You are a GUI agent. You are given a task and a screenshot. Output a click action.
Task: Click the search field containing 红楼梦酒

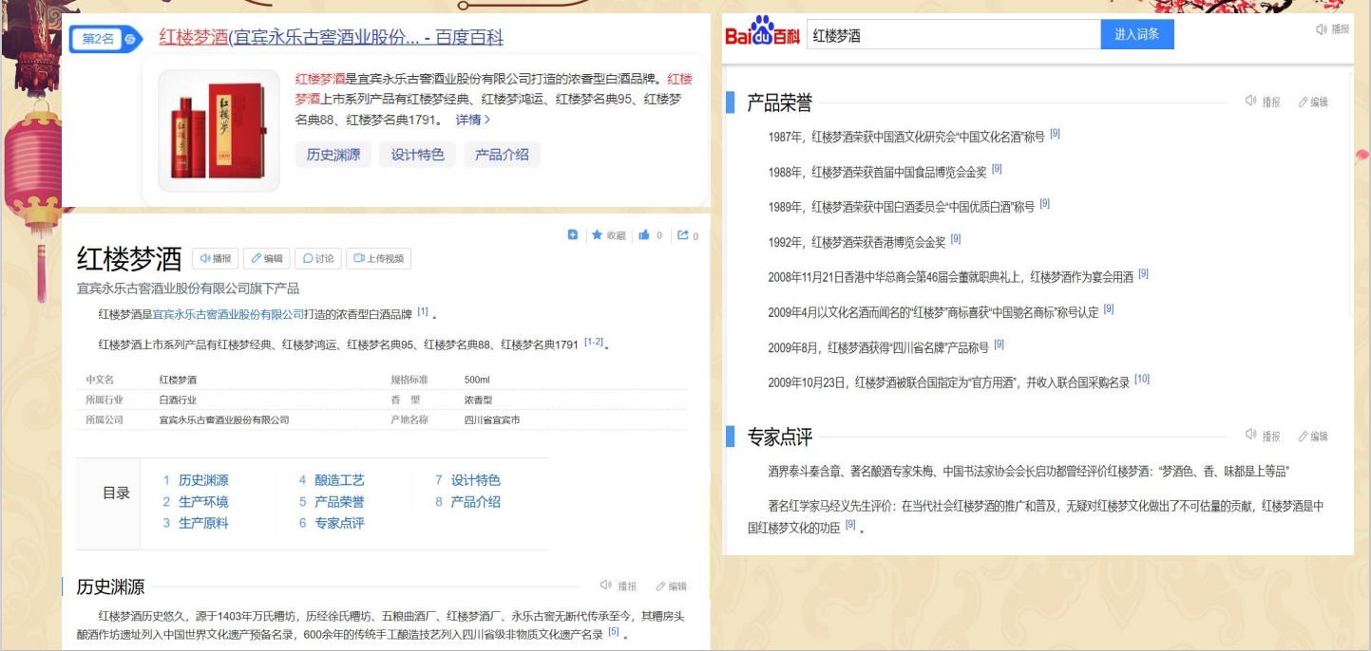[952, 35]
